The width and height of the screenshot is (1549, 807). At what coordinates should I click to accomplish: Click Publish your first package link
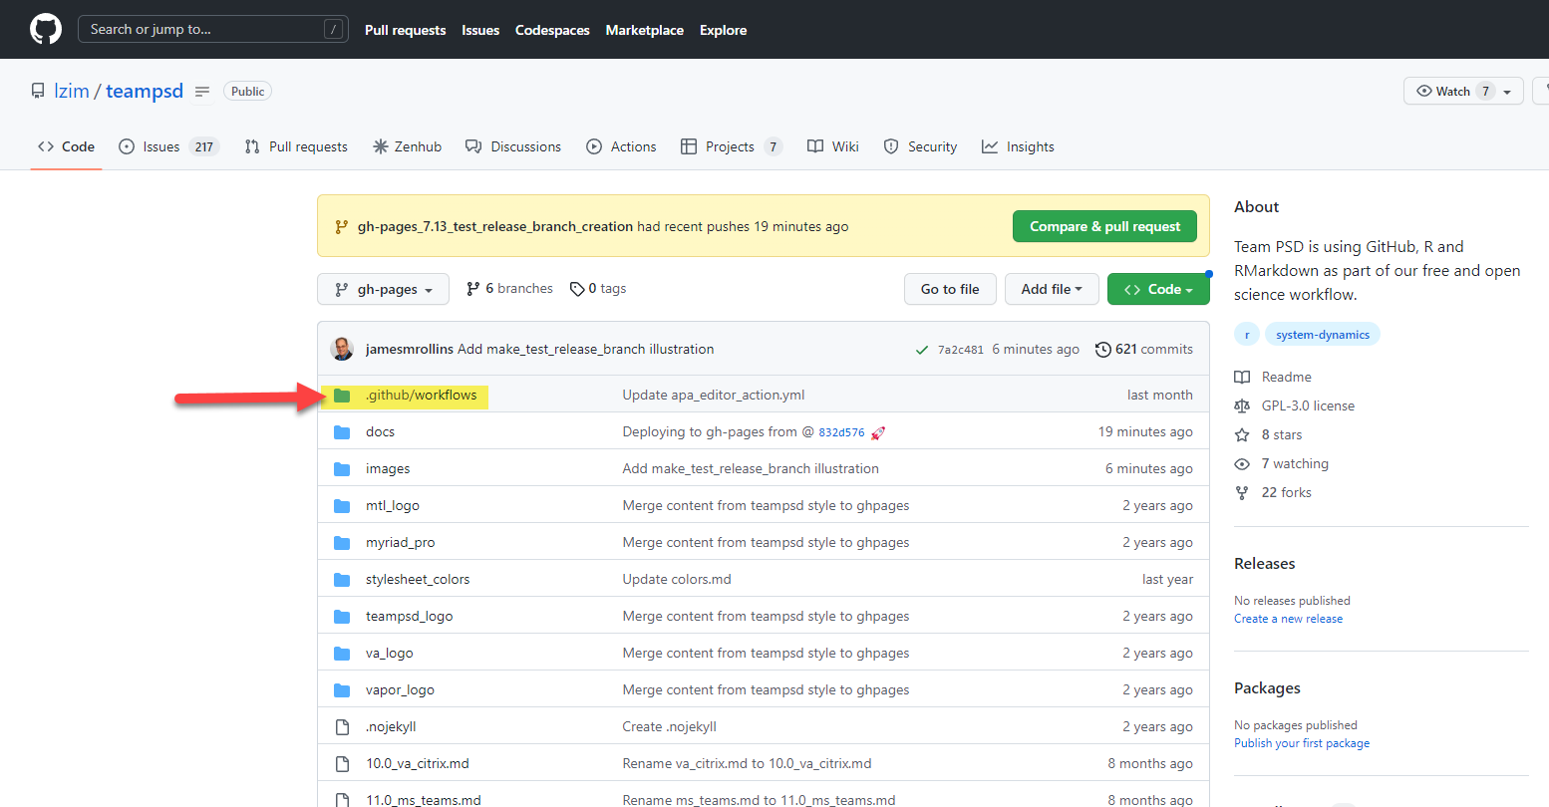1302,743
